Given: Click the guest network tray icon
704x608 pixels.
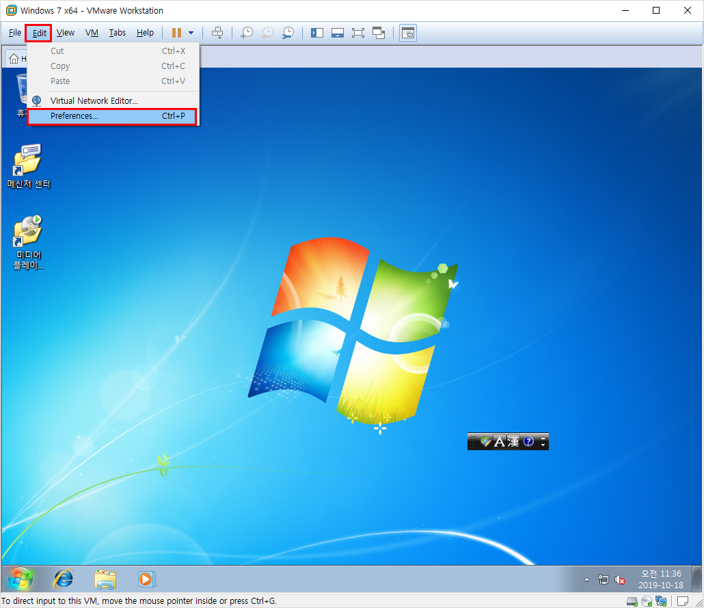Looking at the screenshot, I should click(604, 580).
